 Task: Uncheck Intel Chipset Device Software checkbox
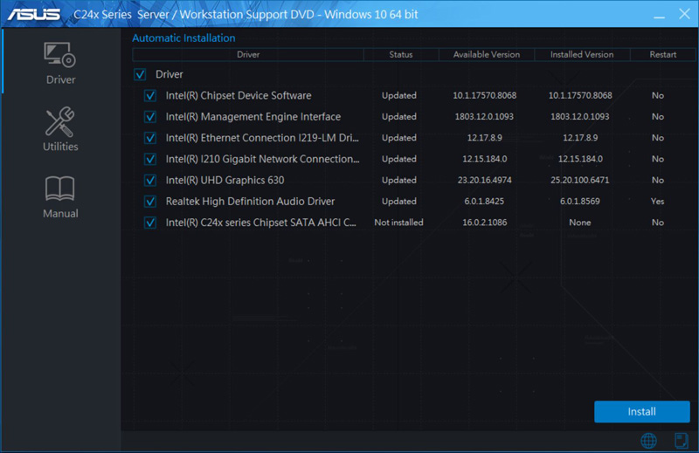click(150, 96)
